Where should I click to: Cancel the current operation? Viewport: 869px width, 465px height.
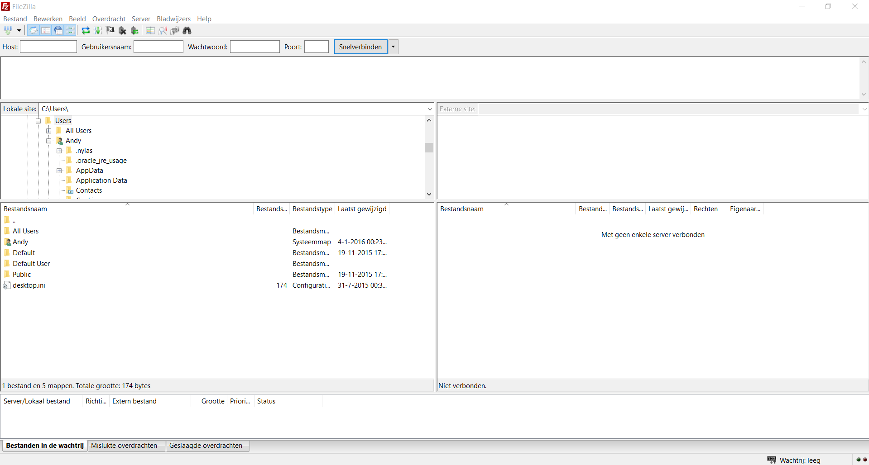point(110,30)
